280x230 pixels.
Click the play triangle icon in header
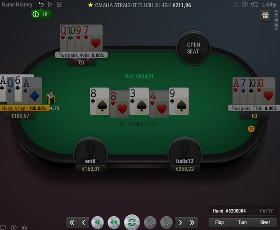pyautogui.click(x=50, y=4)
